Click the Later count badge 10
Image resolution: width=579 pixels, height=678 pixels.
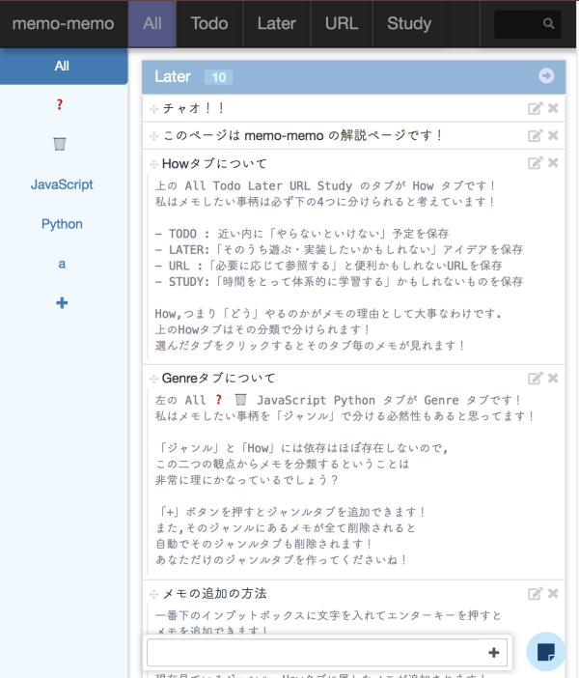tap(219, 77)
